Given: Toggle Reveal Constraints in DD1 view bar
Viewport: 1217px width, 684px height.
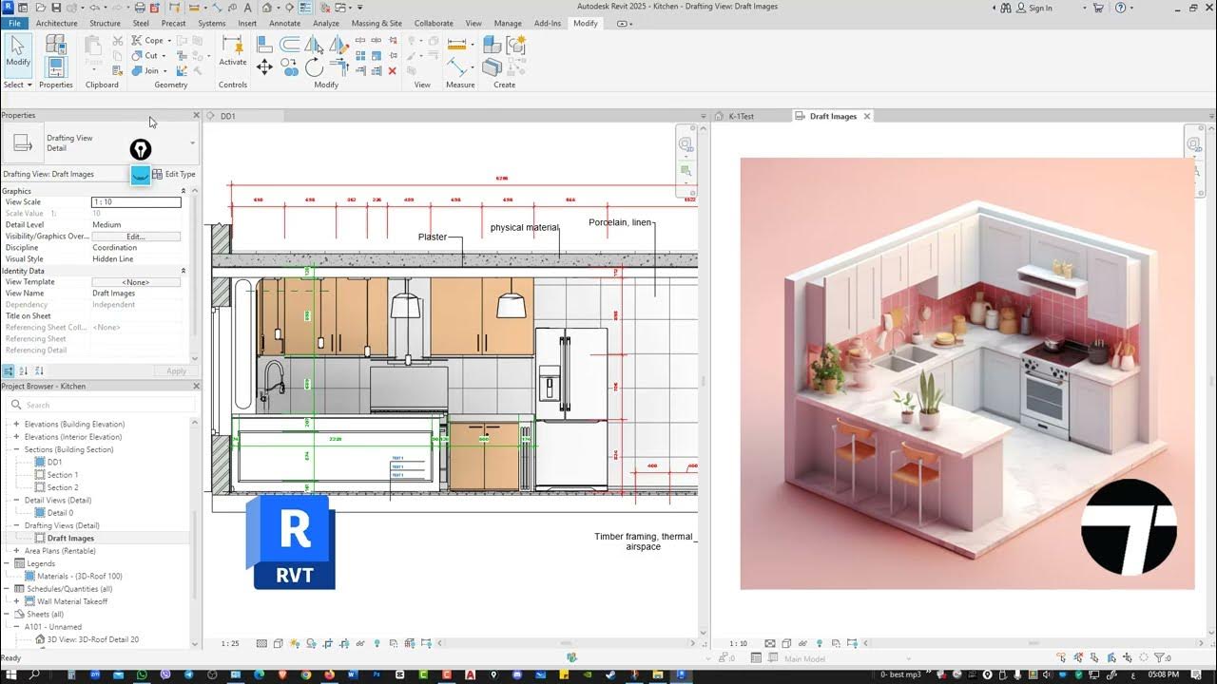Looking at the screenshot, I should click(x=425, y=643).
